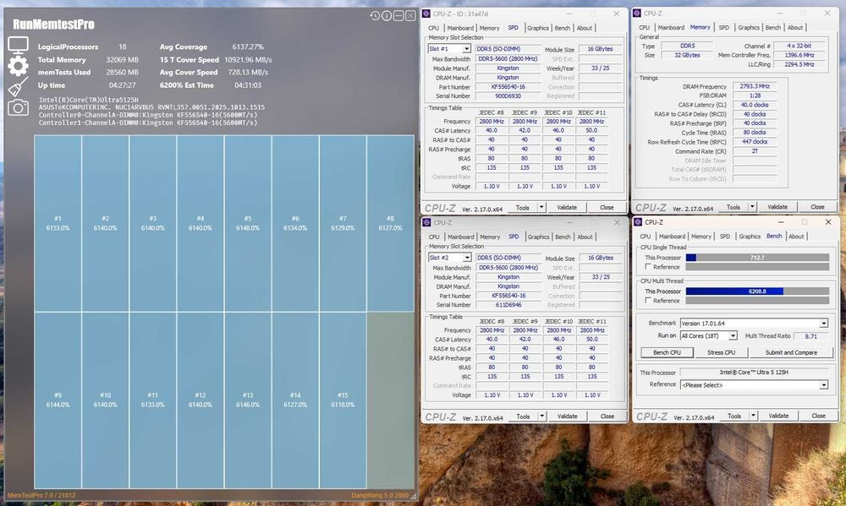Open the Reference Please Select dropdown
This screenshot has height=506, width=846.
click(824, 385)
